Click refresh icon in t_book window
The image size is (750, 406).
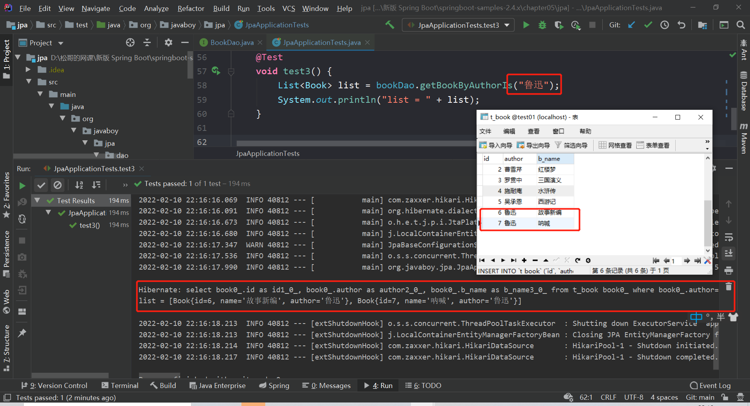tap(577, 260)
